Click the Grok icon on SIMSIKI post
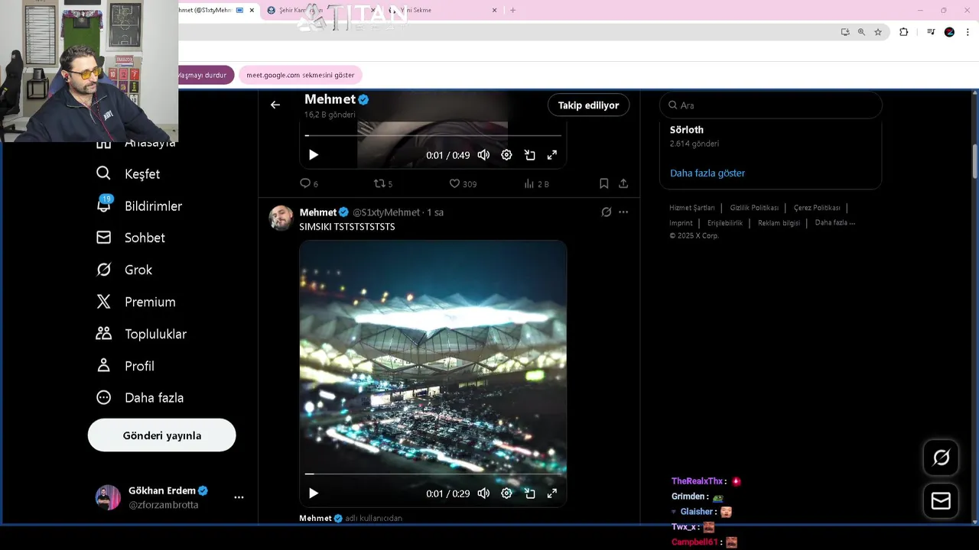The width and height of the screenshot is (979, 550). [x=606, y=212]
